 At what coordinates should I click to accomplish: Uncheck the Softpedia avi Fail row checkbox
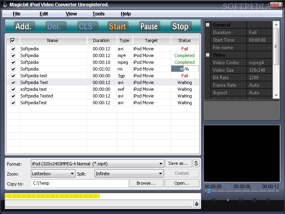point(13,49)
